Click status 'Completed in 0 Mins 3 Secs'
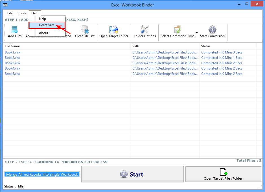 (222, 52)
